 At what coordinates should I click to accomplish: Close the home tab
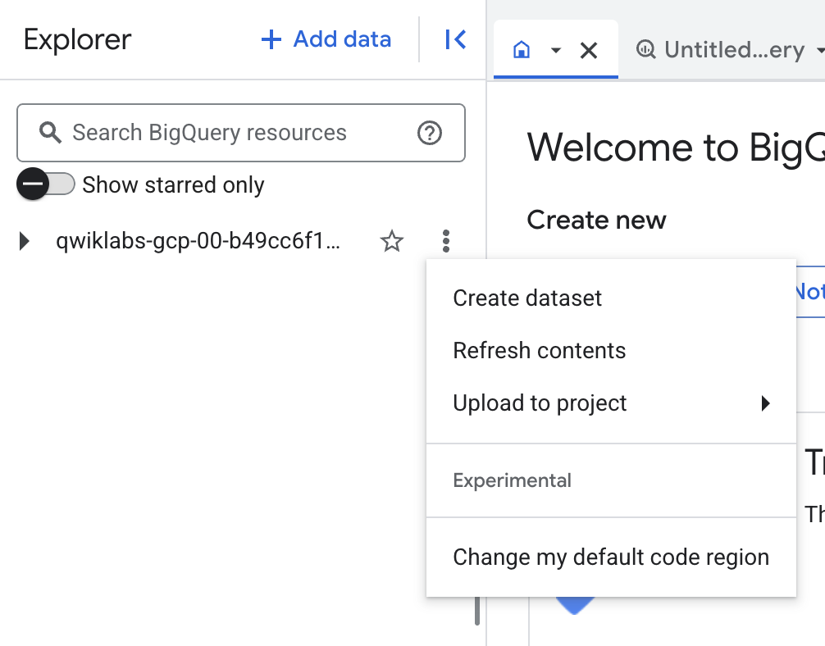click(589, 51)
